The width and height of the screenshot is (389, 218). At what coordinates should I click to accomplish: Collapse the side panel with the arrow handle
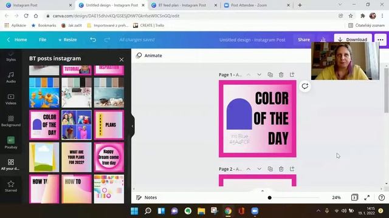(x=133, y=126)
